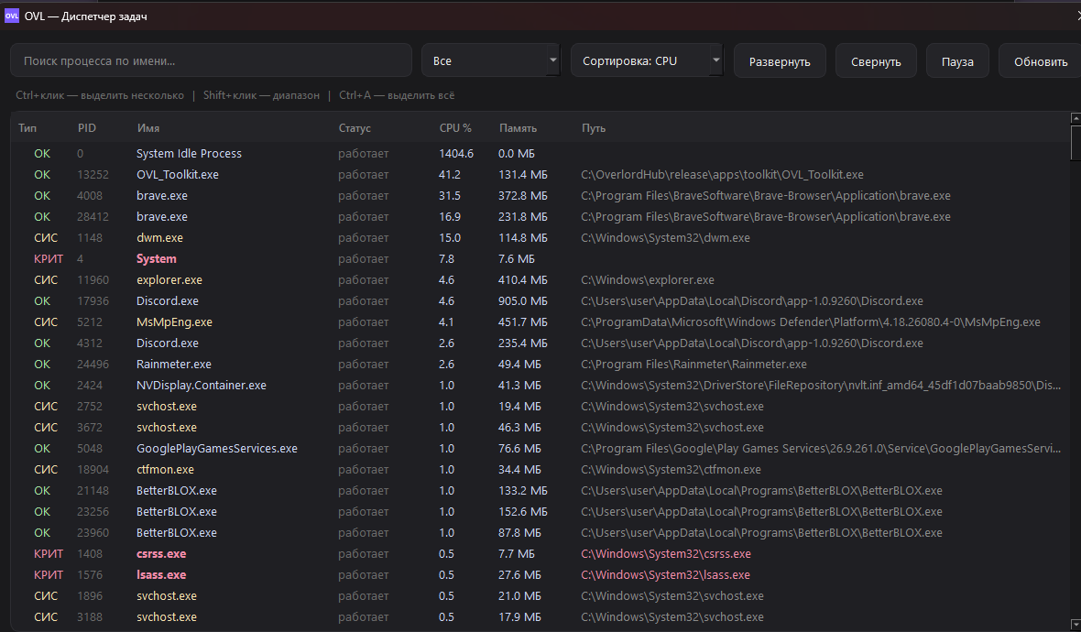1081x632 pixels.
Task: Open the 'Сортировка: CPU' sort dropdown
Action: point(647,60)
